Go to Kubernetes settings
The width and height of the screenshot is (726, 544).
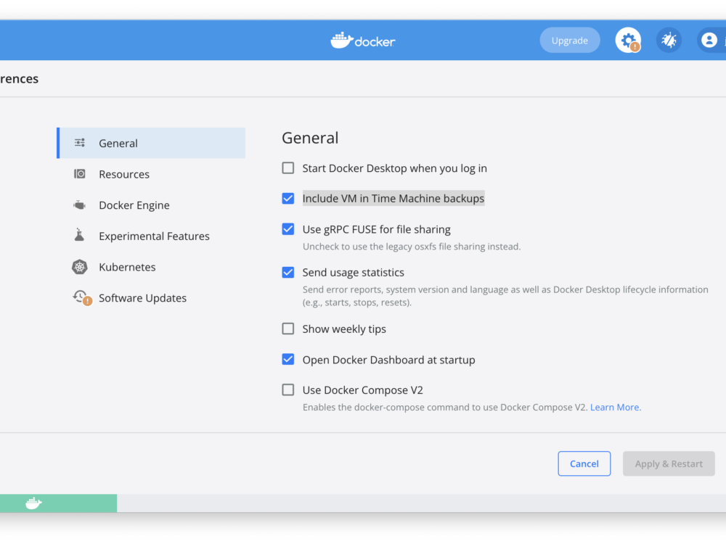151,267
